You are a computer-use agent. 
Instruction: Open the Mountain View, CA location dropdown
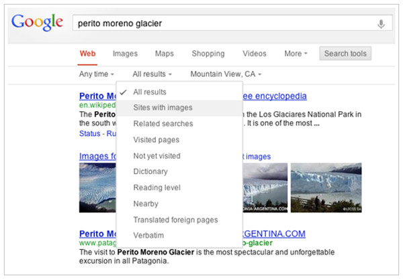click(226, 74)
